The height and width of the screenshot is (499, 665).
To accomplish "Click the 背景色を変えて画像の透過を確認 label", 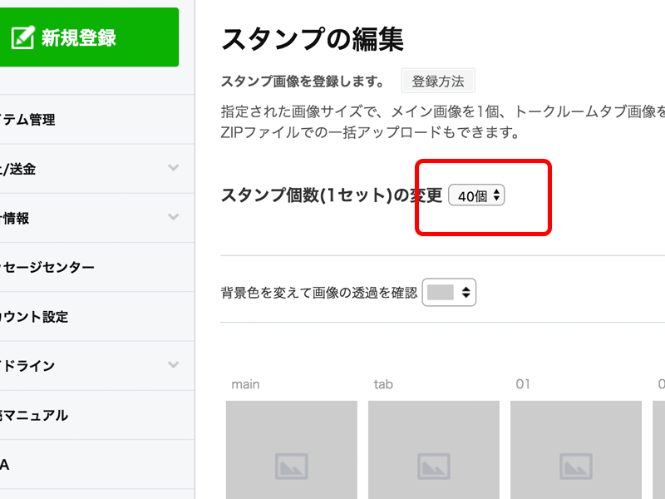I will 319,293.
